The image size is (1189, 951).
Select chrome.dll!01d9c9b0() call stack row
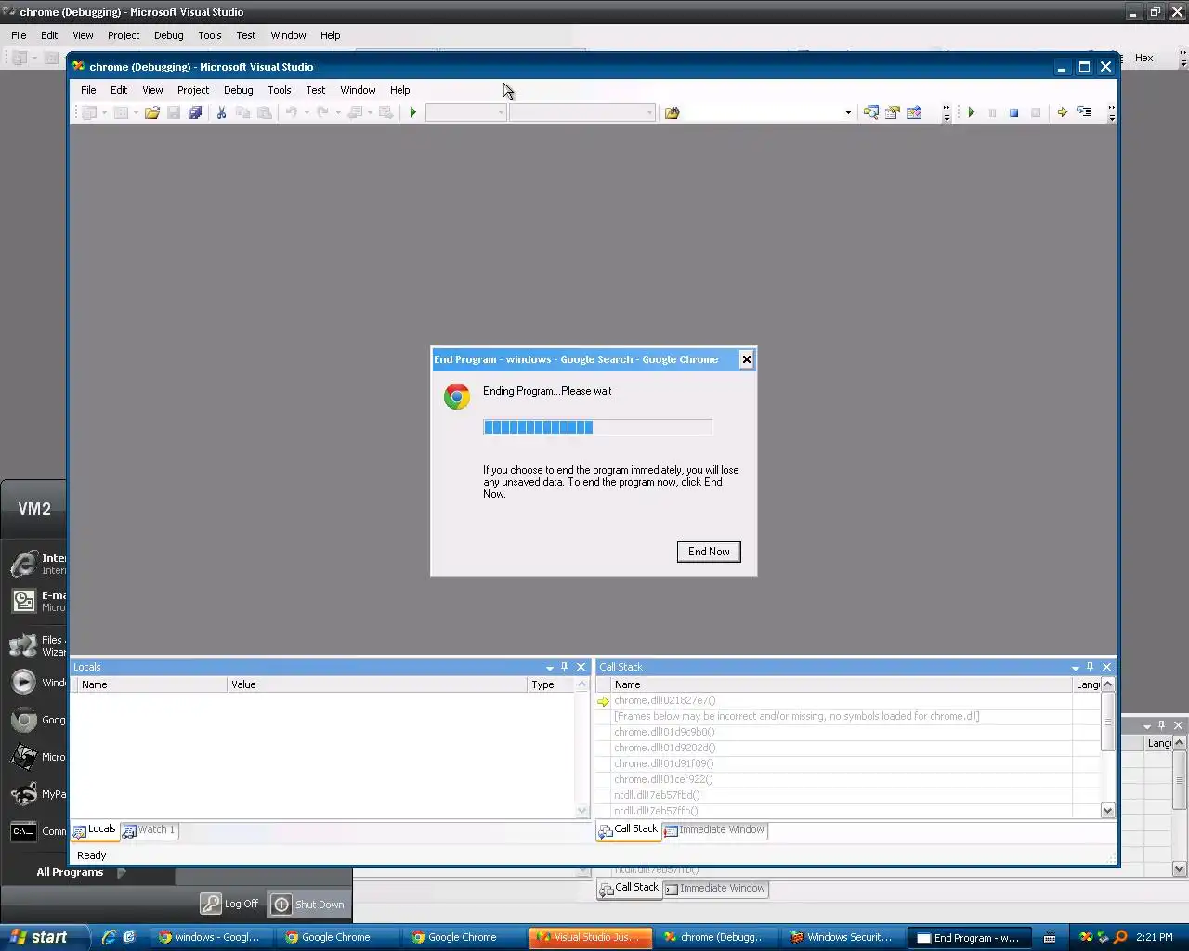[664, 733]
